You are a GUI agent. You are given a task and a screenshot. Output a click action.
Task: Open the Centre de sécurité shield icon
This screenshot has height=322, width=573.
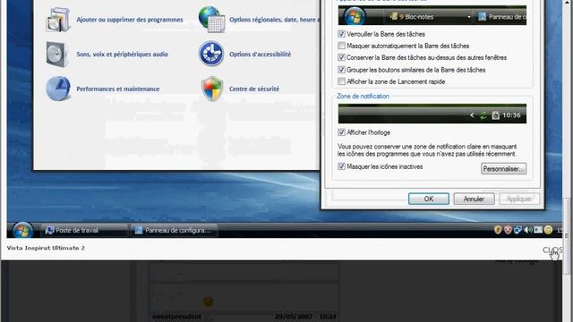pos(212,89)
